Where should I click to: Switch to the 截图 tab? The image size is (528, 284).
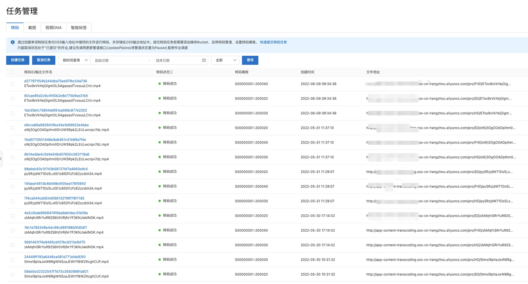(x=32, y=27)
